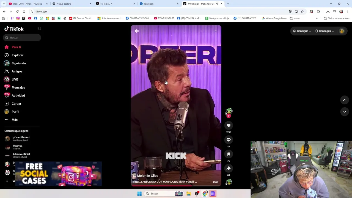Open the Vídeo - Google Fotos bookmark
Viewport: 352px width, 198px height.
click(x=274, y=18)
